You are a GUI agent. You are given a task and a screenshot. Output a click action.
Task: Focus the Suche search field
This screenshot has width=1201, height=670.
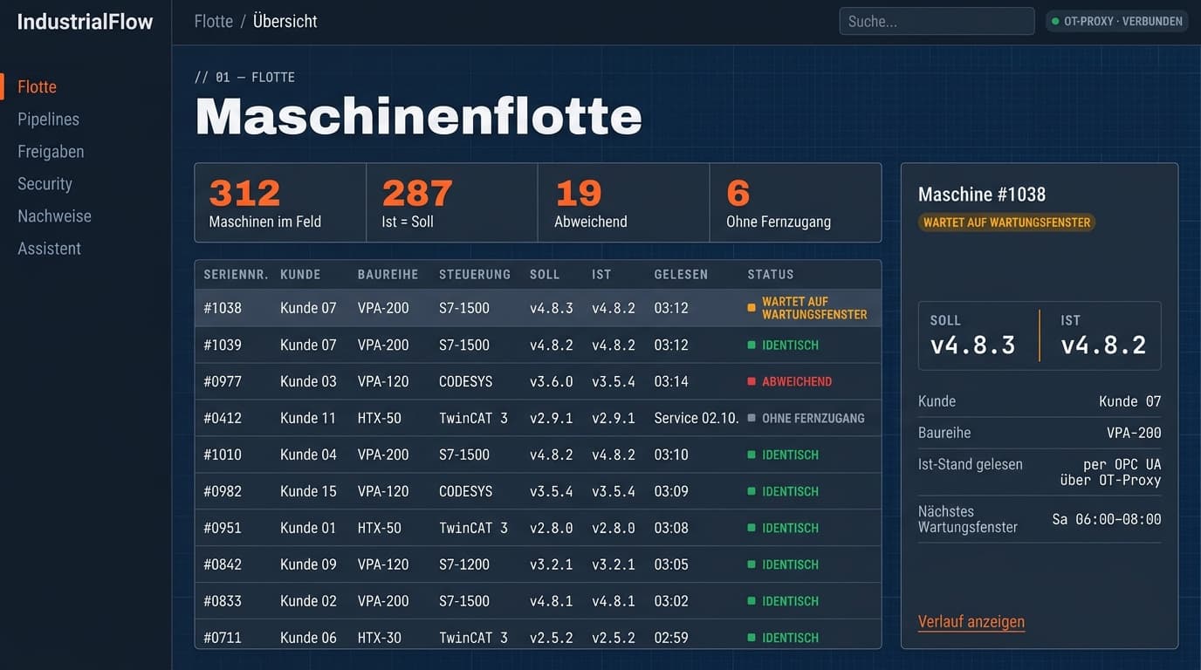937,22
